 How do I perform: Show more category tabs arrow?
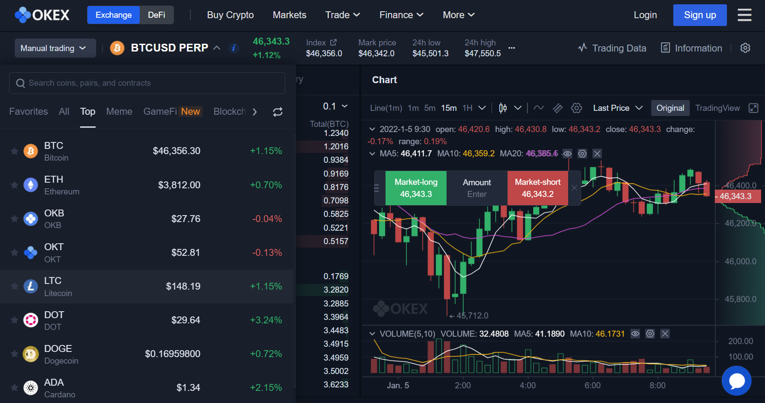tap(255, 112)
